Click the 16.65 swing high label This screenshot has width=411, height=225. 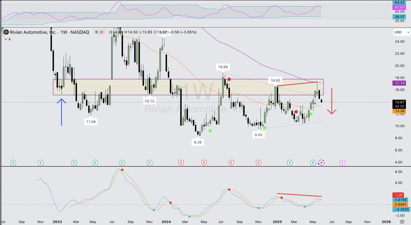click(x=275, y=80)
